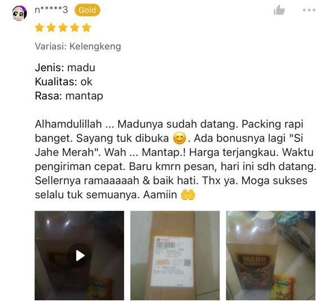Play the review video
325x303 pixels.
pyautogui.click(x=80, y=256)
